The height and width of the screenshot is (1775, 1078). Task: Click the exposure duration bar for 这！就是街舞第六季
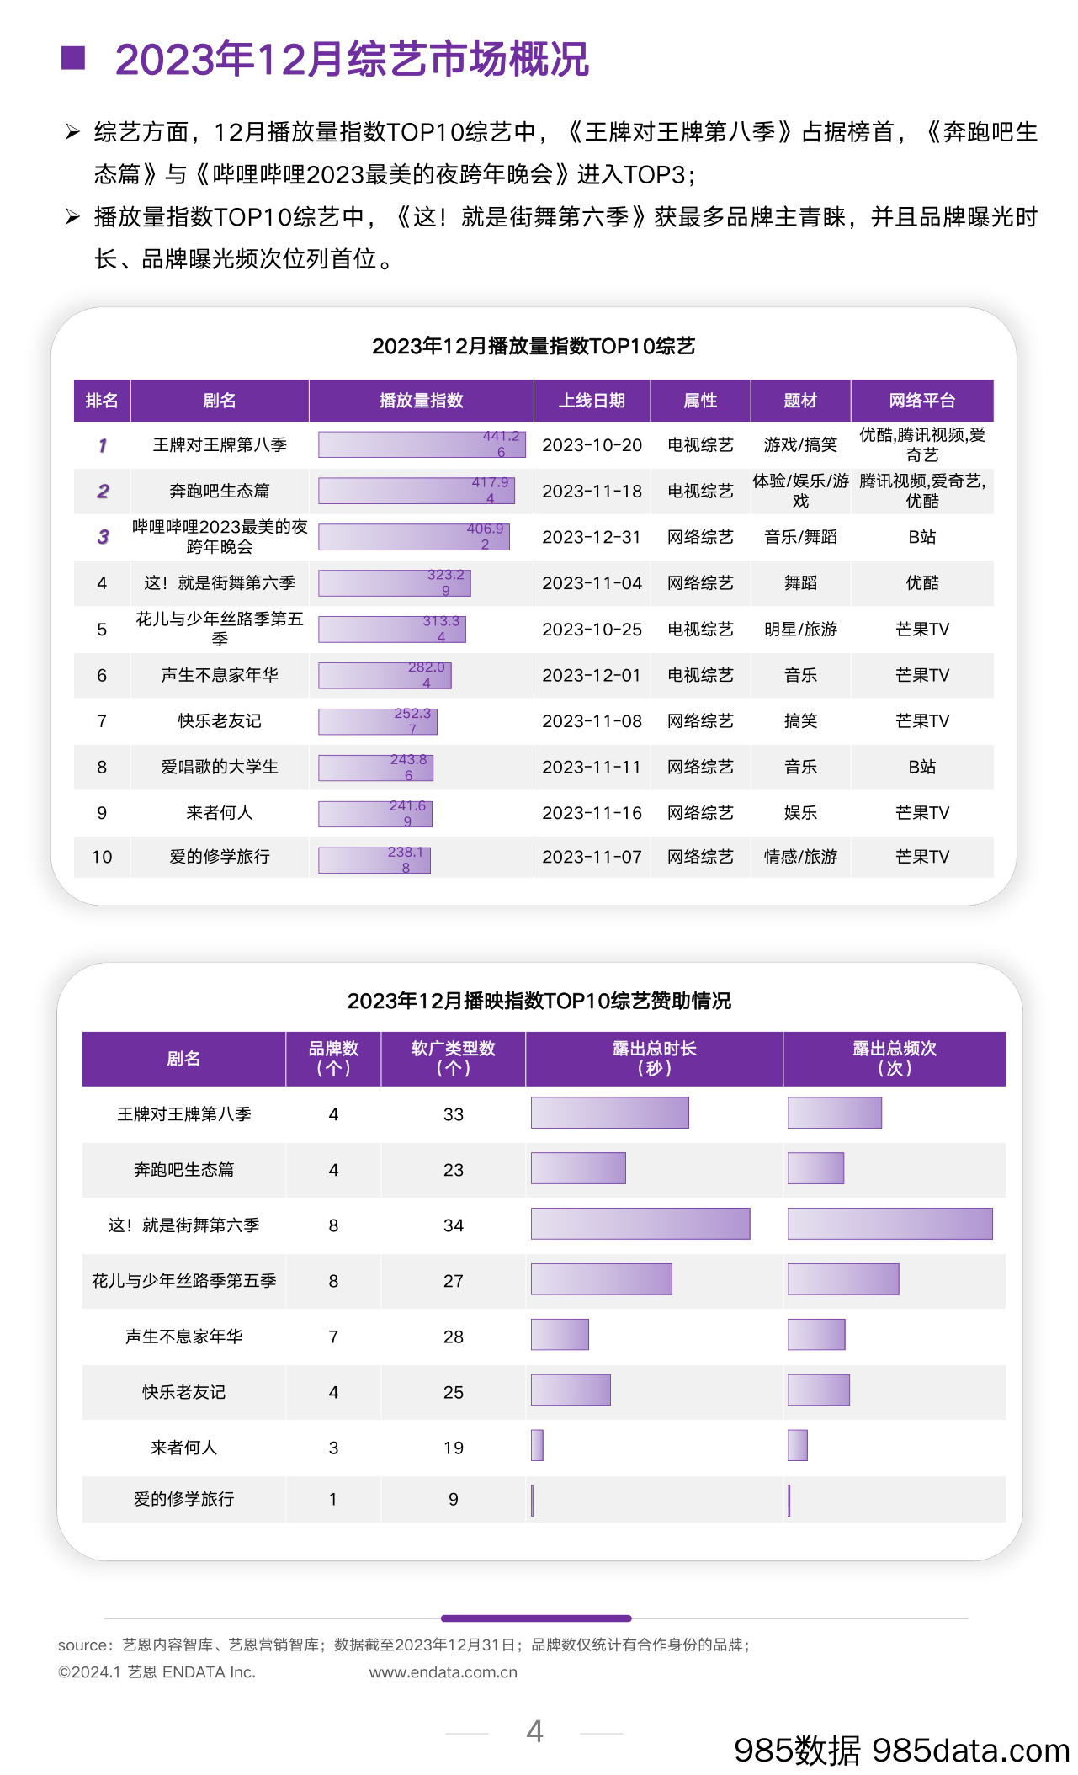(x=640, y=1224)
